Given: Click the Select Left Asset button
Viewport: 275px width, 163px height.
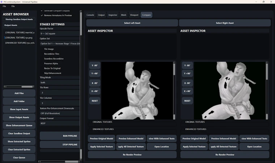Looking at the screenshot, I should pos(132,23).
